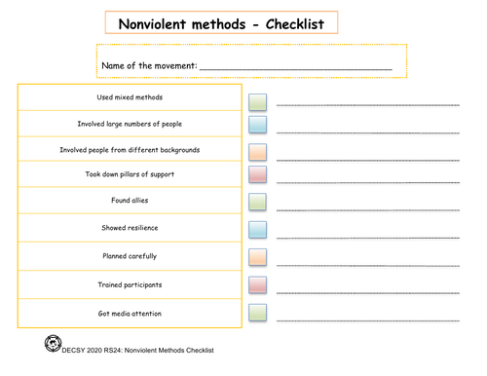Click the Took down pillars of support row
Screen dimensions: 487x376
(x=130, y=174)
